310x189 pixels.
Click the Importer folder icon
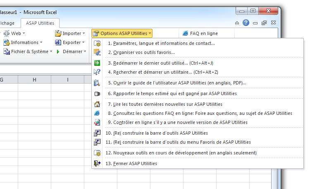(x=58, y=33)
